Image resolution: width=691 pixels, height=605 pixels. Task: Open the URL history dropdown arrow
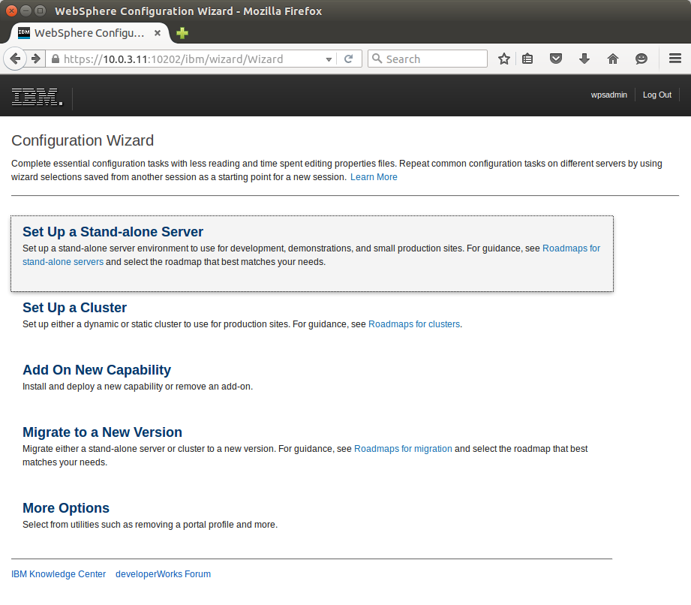coord(329,59)
